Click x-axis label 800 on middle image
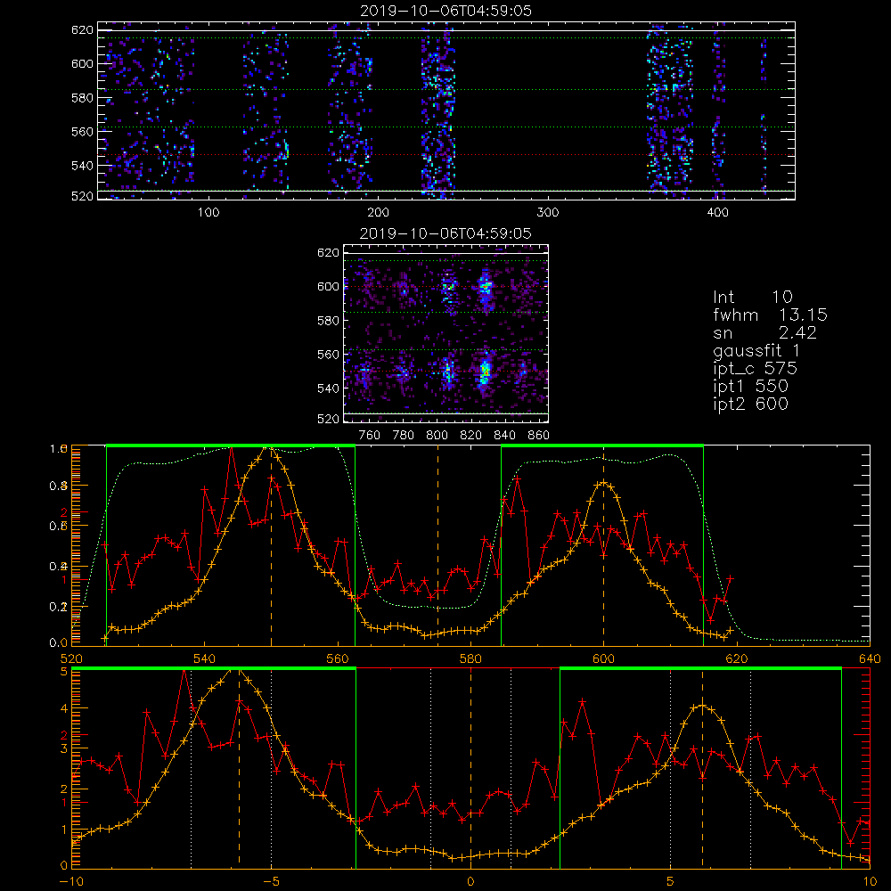Image resolution: width=891 pixels, height=891 pixels. point(437,436)
